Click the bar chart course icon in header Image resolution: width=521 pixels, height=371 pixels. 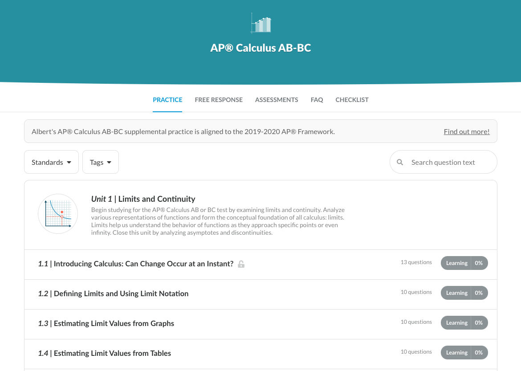tap(261, 24)
